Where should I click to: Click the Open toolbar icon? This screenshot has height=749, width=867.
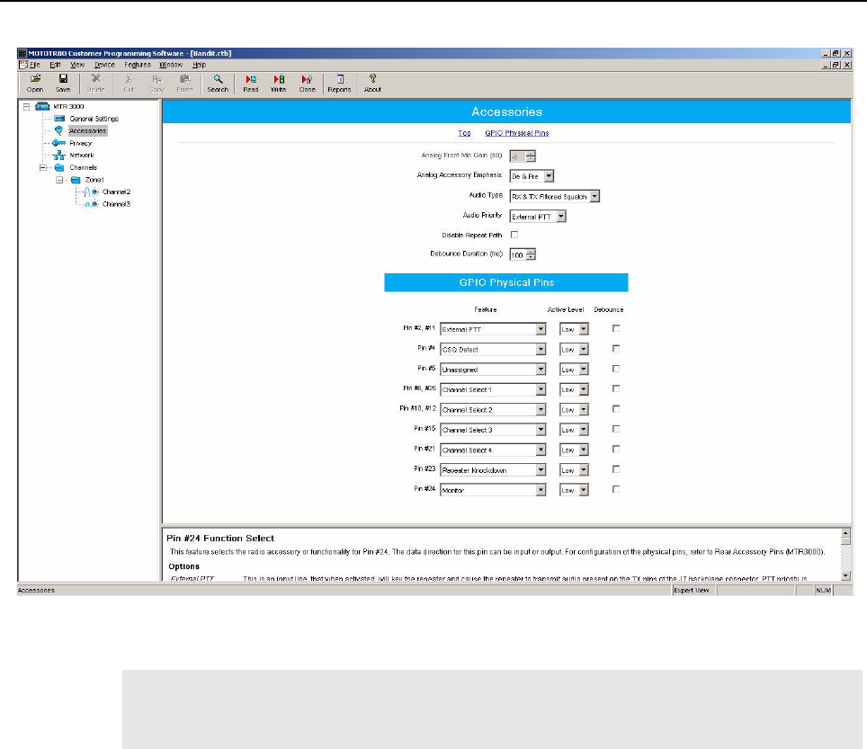point(35,84)
